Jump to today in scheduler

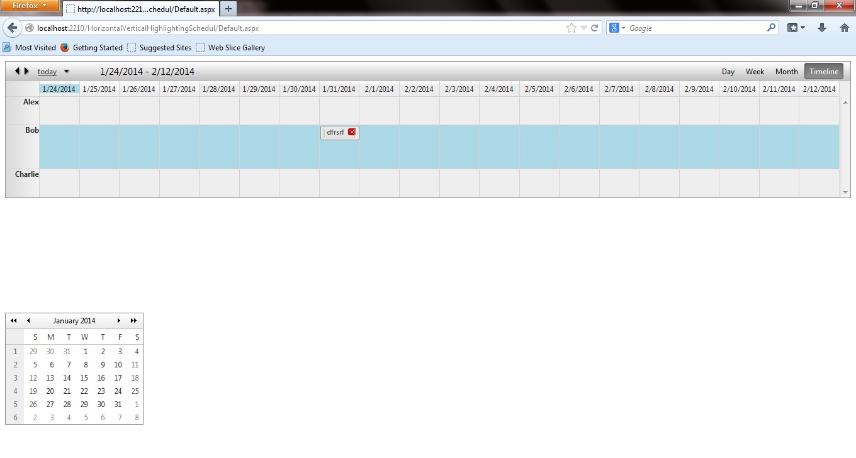(x=47, y=72)
